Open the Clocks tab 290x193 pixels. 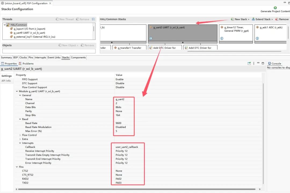pos(23,58)
